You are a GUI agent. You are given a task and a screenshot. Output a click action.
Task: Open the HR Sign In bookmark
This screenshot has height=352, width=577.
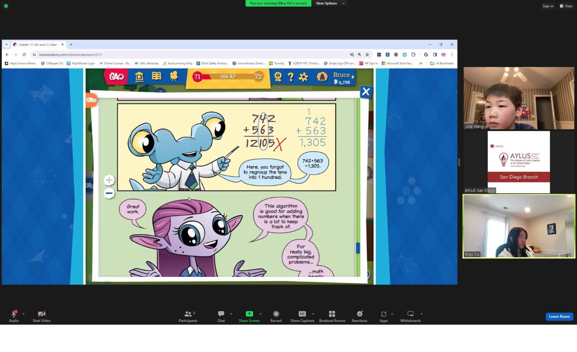(x=369, y=63)
